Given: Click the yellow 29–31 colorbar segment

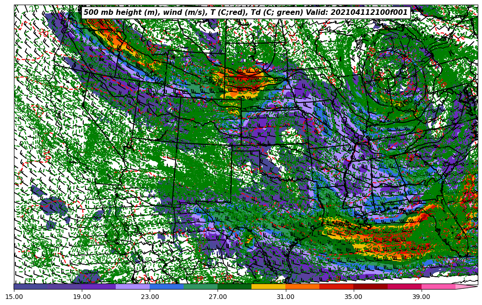Looking at the screenshot, I should (269, 286).
